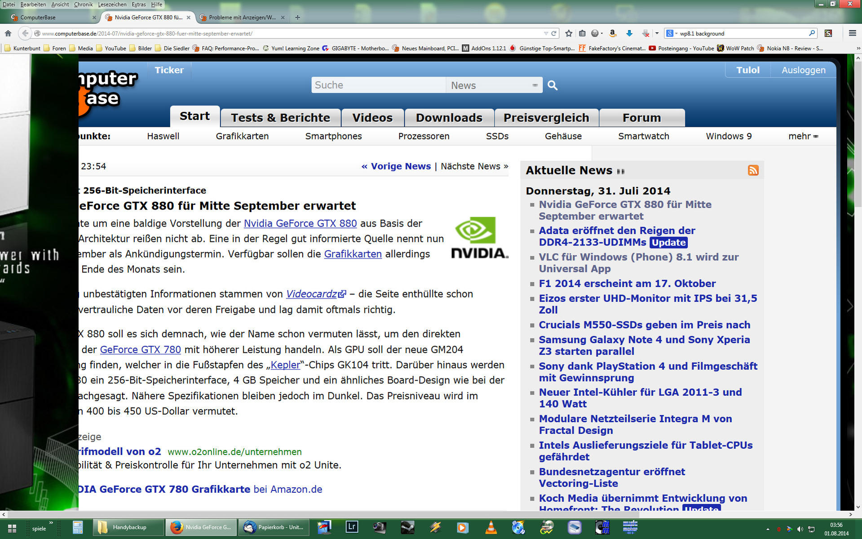Open the Firefox hamburger menu

pyautogui.click(x=852, y=33)
